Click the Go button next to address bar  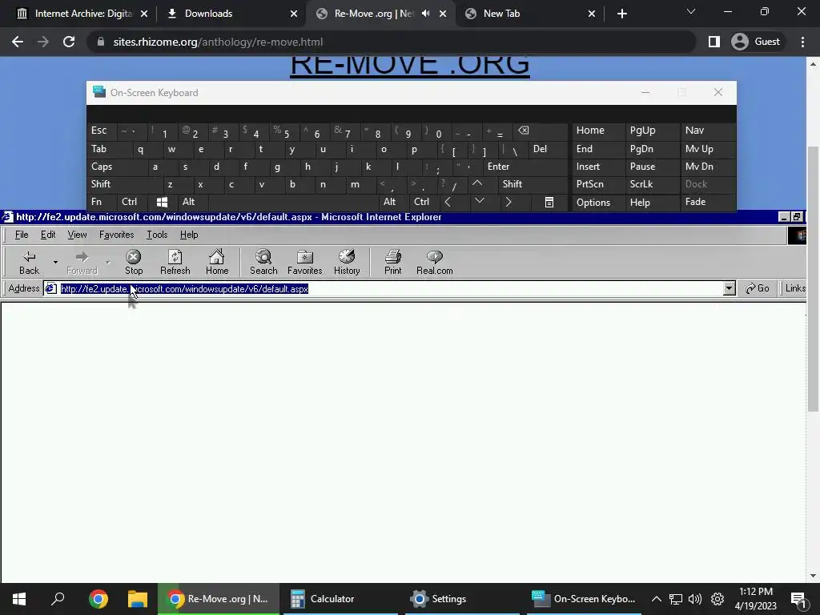758,288
